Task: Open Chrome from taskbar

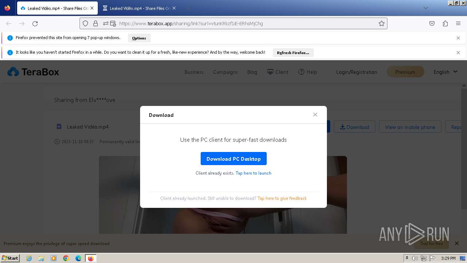Action: pos(66,258)
